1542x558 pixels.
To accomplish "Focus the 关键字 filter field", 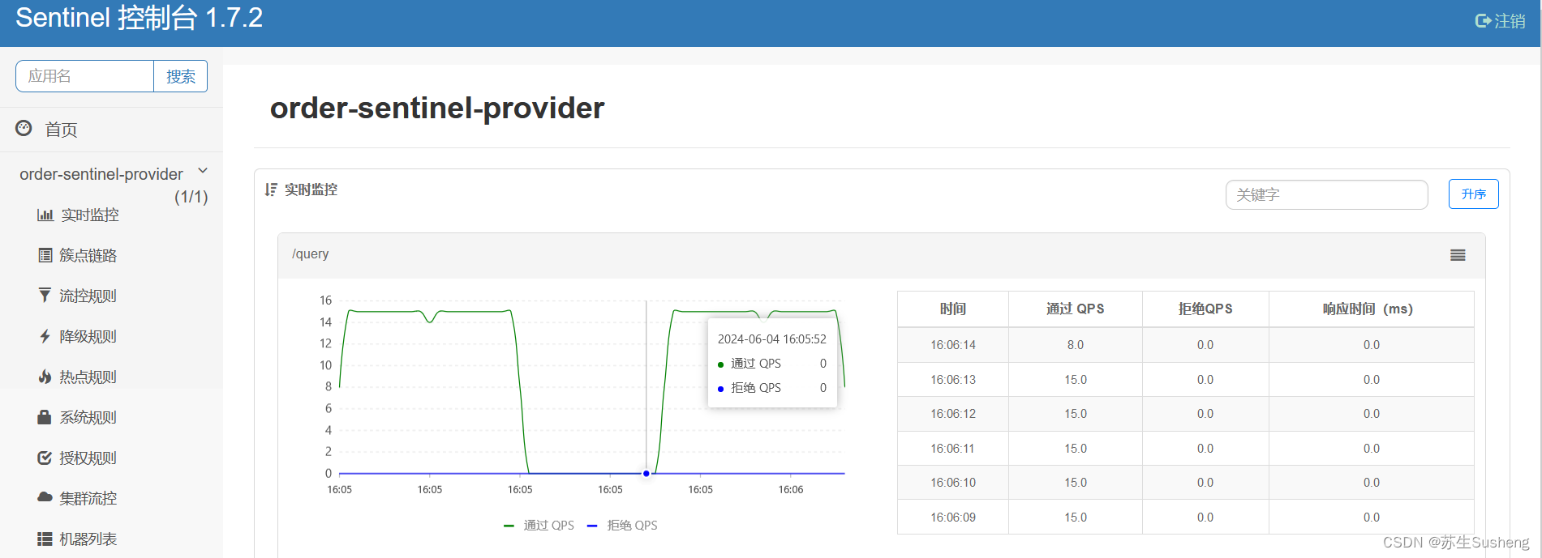I will tap(1327, 194).
